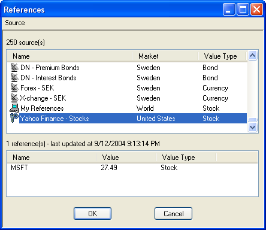Screen dimensions: 266x230
Task: Click Bond value type of DN - Premium Bonds
Action: pos(210,68)
